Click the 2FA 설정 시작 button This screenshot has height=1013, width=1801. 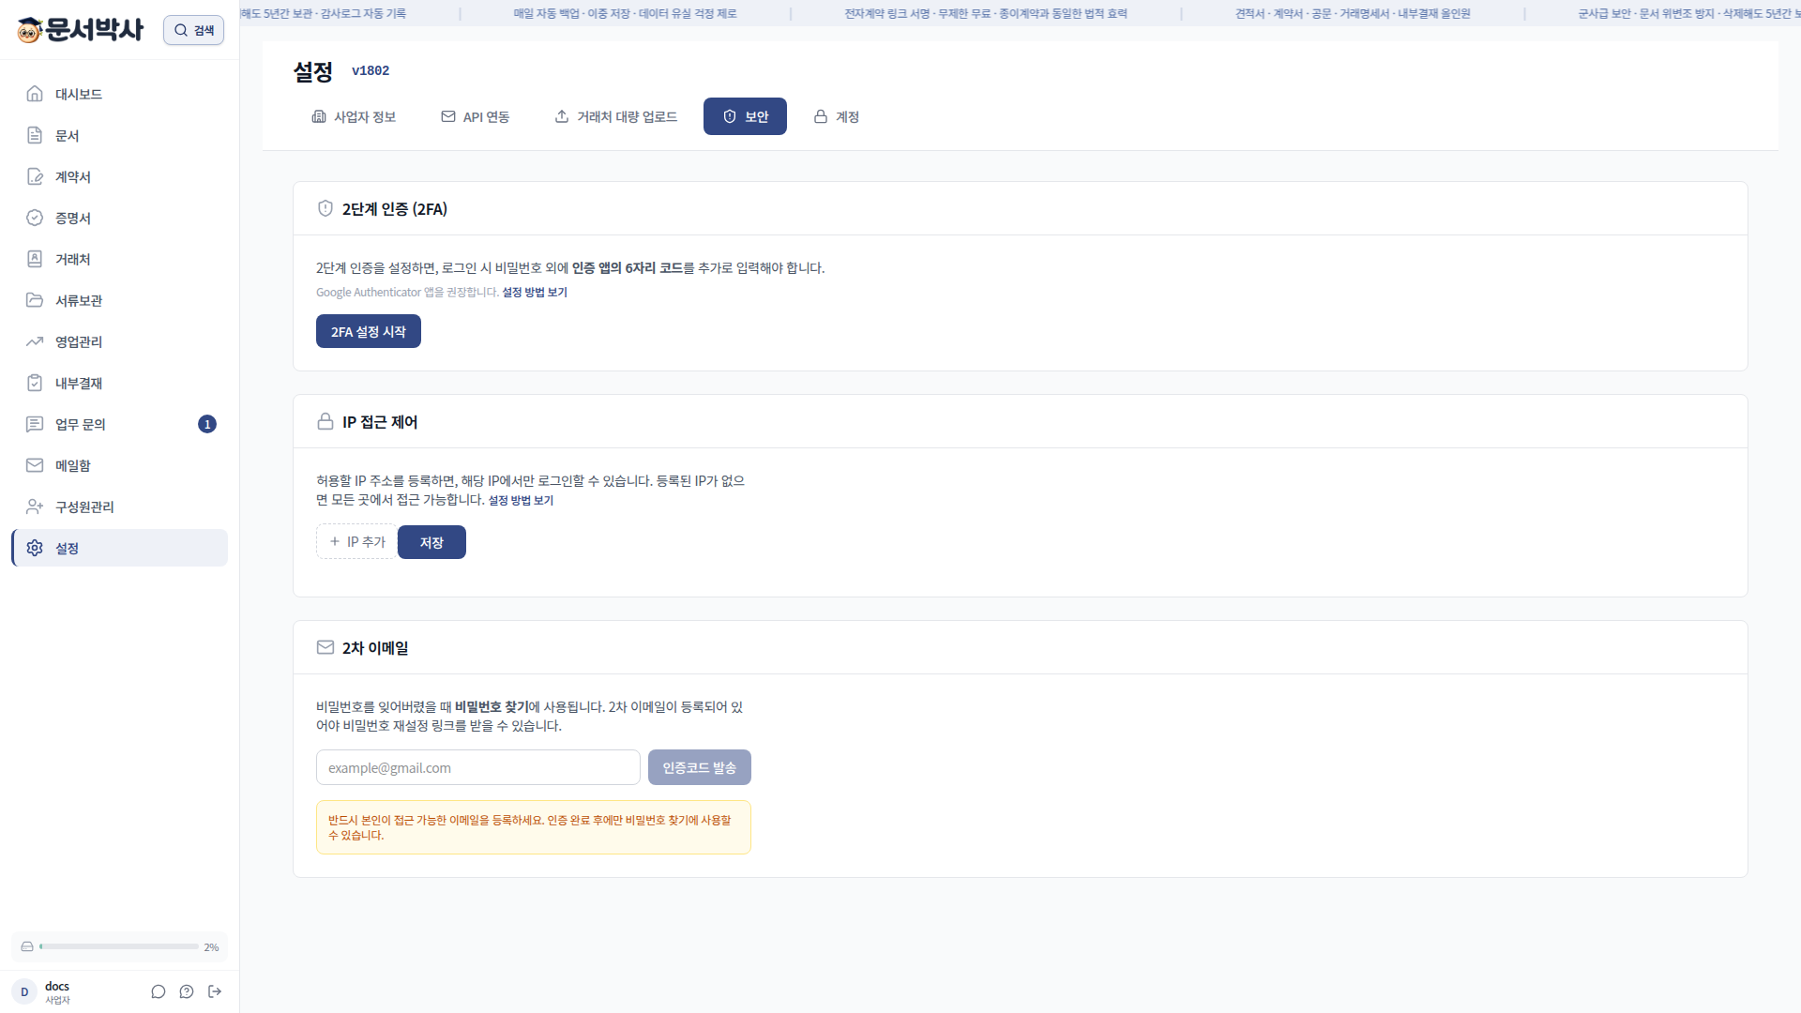point(369,331)
